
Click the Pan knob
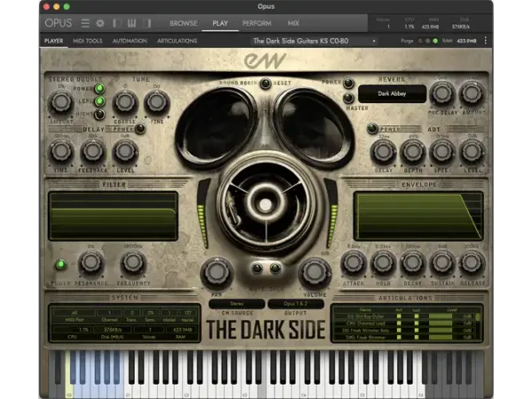click(216, 273)
